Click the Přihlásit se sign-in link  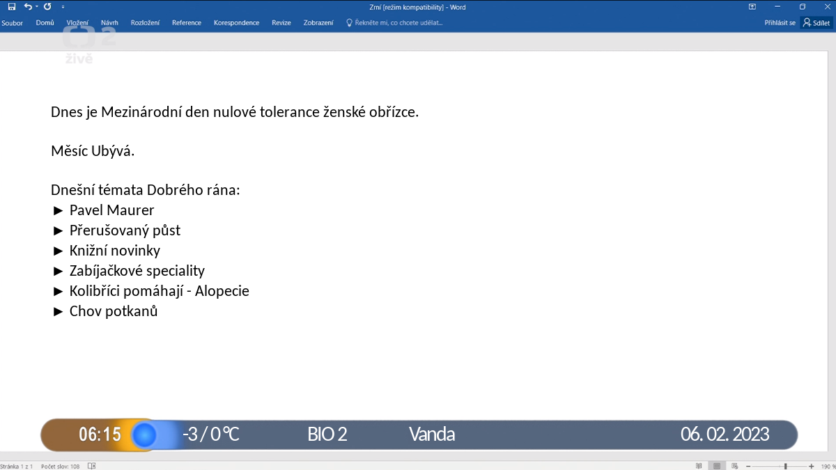tap(780, 23)
